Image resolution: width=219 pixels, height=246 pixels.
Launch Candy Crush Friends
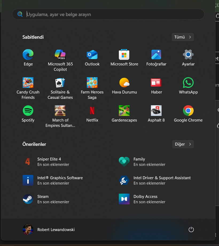click(x=28, y=88)
